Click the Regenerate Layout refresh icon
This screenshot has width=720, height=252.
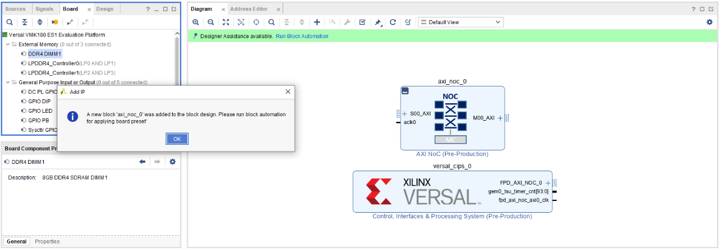point(393,22)
